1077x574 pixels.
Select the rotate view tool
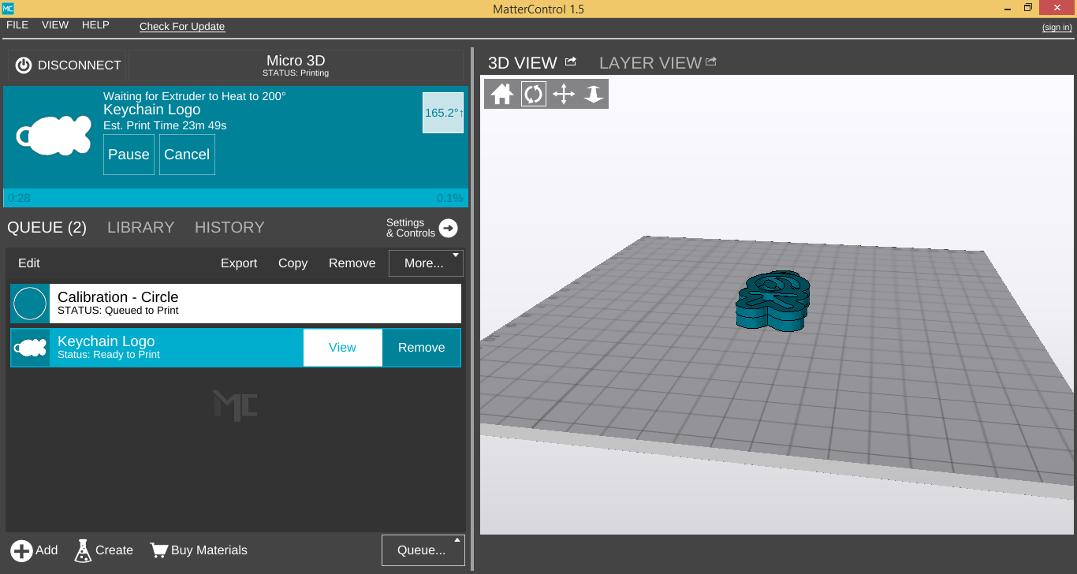[x=534, y=95]
